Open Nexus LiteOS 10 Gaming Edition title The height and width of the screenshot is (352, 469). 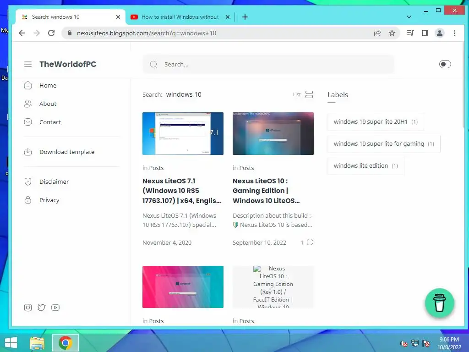pyautogui.click(x=266, y=191)
